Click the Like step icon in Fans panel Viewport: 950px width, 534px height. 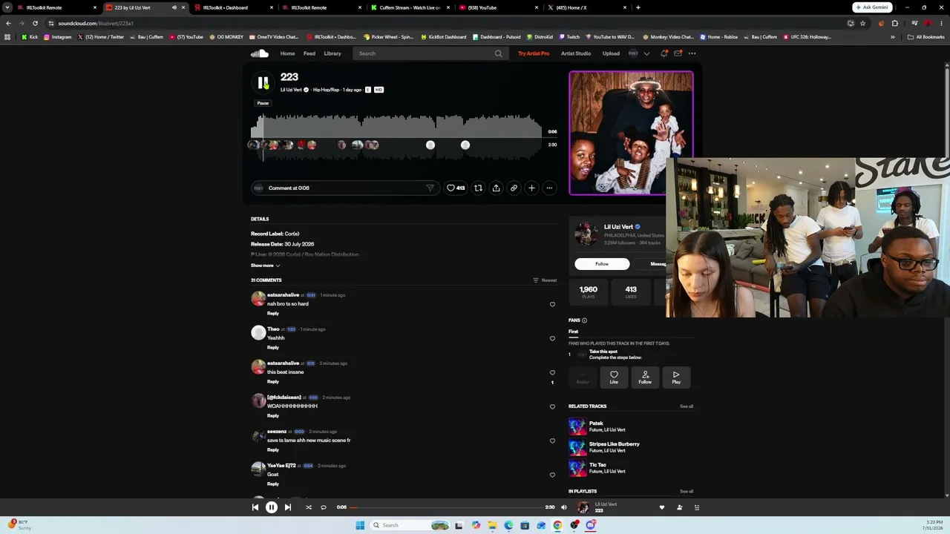tap(614, 377)
